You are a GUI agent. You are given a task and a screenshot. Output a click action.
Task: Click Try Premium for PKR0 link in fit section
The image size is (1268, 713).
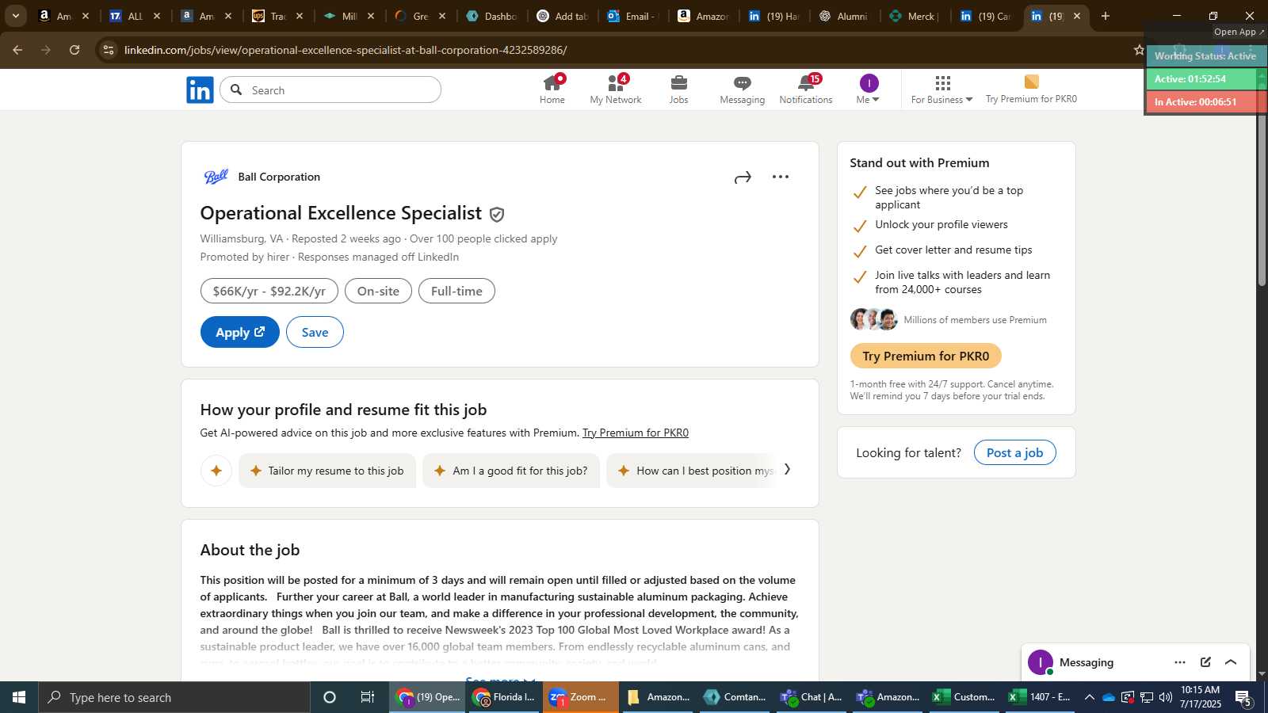(636, 433)
